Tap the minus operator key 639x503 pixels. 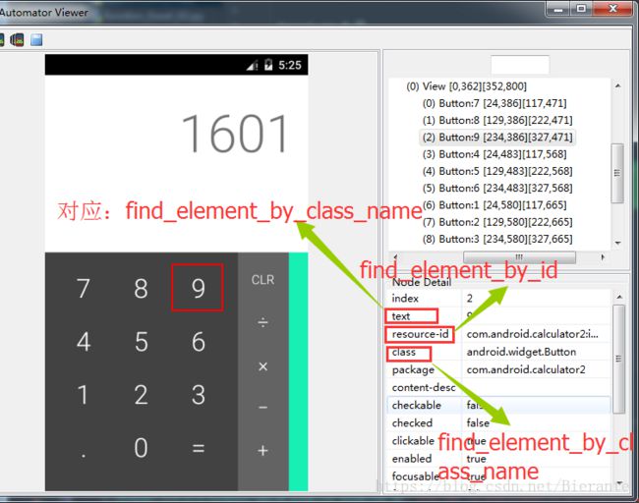click(x=262, y=407)
